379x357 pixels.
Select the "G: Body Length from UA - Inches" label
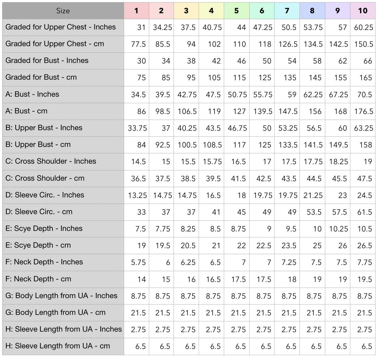61,296
